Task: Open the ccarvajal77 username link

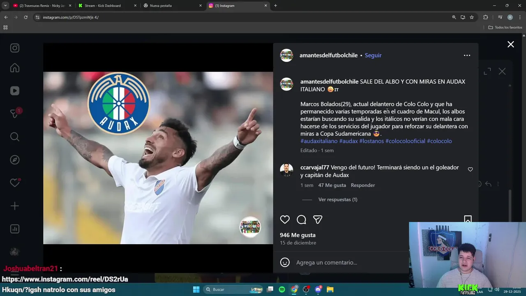Action: (315, 168)
